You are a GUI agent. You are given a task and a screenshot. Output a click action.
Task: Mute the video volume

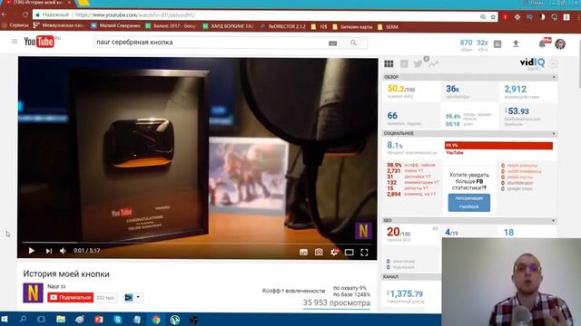point(63,251)
